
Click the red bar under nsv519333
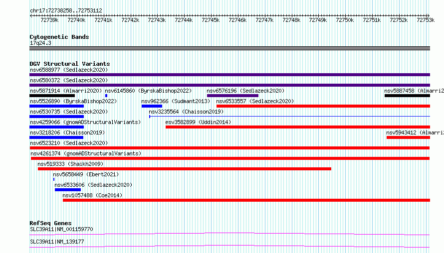tap(185, 169)
